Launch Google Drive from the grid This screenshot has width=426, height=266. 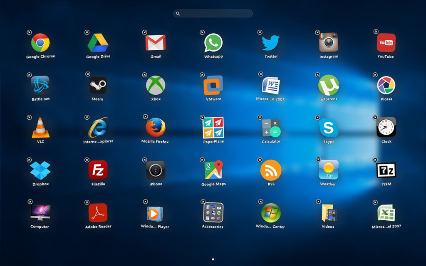pos(98,43)
